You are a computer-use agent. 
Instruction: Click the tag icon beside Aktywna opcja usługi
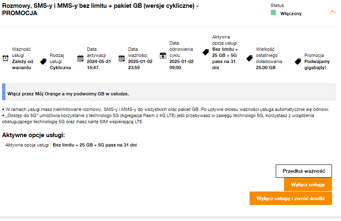point(206,52)
